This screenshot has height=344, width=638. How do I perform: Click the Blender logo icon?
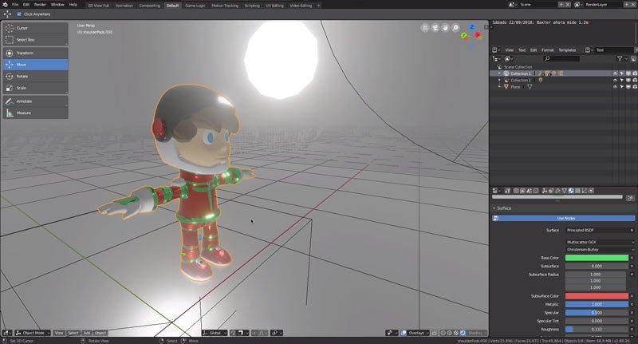point(5,5)
